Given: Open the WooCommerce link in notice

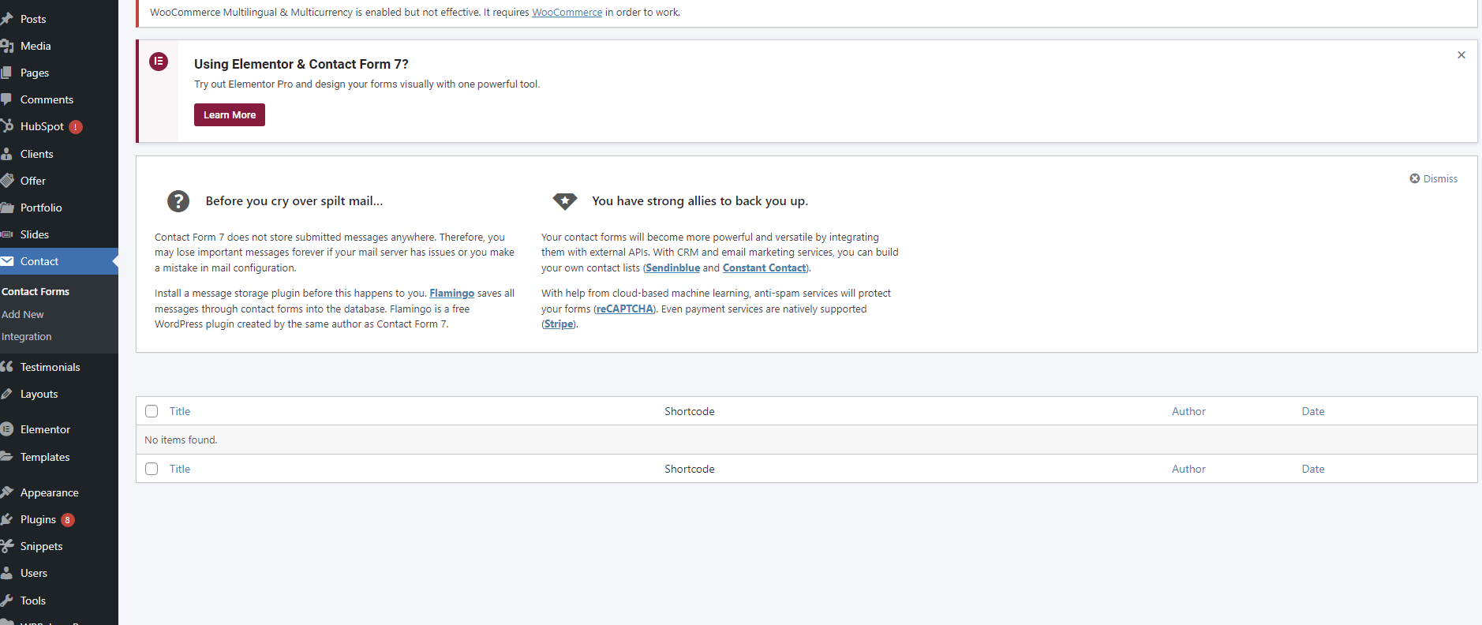Looking at the screenshot, I should (567, 13).
